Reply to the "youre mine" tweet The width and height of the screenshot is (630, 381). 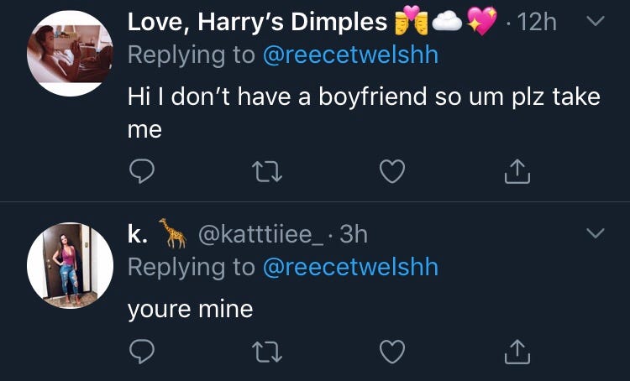[x=142, y=353]
